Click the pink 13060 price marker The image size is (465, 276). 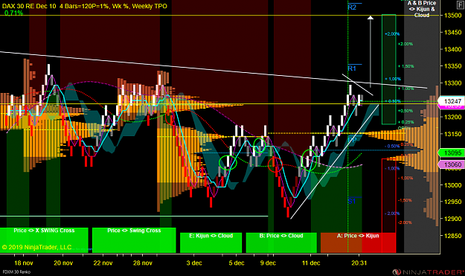pyautogui.click(x=452, y=164)
